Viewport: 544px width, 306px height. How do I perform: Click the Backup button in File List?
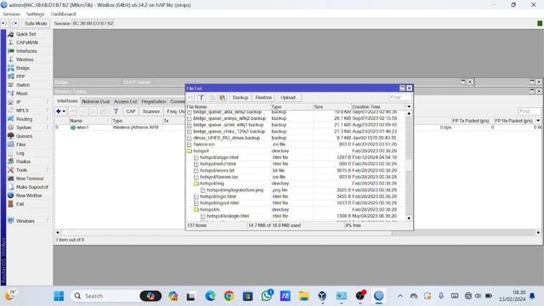tap(240, 98)
